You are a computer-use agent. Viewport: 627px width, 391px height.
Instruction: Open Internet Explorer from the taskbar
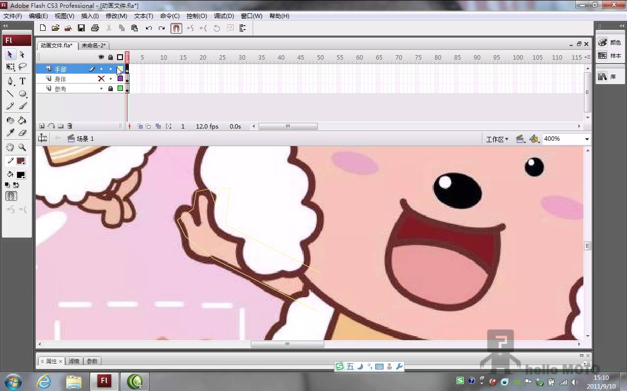[44, 381]
